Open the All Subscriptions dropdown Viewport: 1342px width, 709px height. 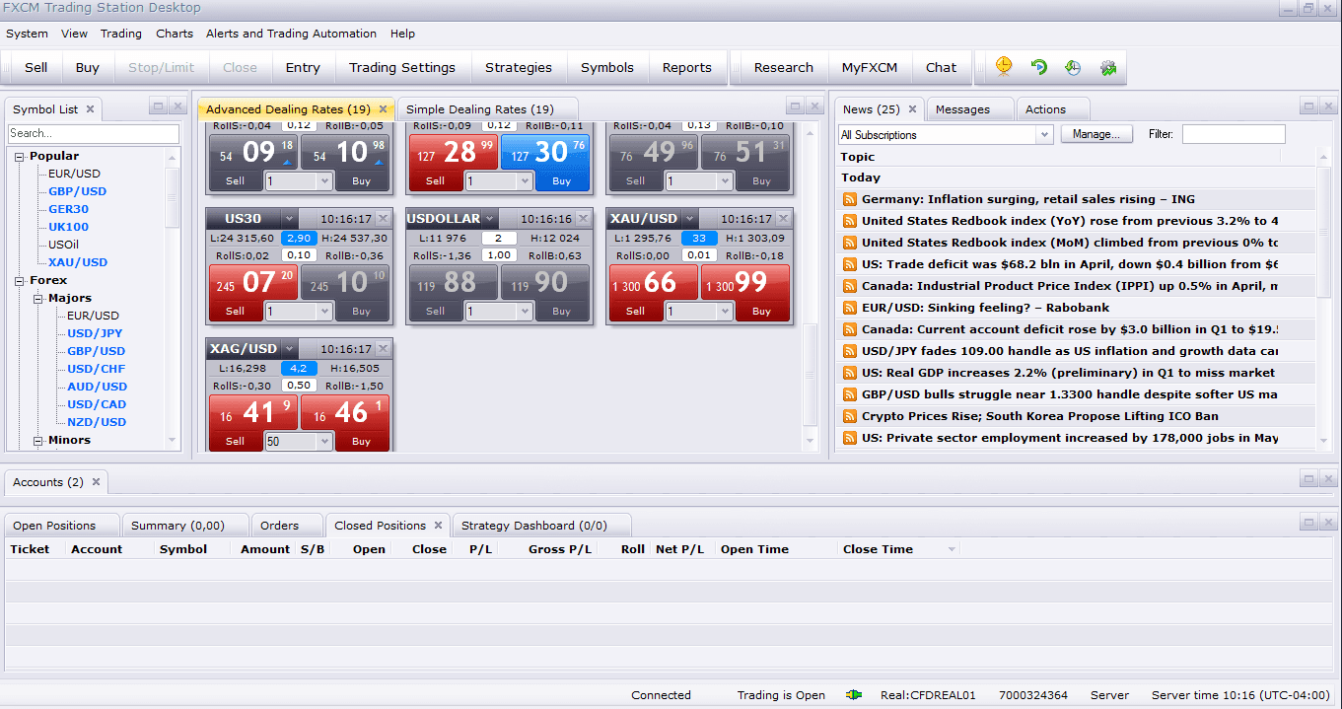[x=1045, y=134]
